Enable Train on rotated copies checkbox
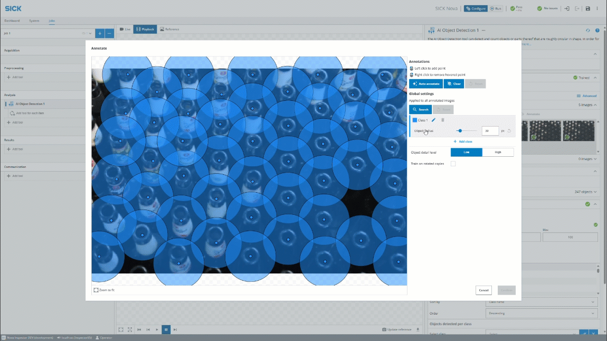The width and height of the screenshot is (607, 341). [x=453, y=164]
